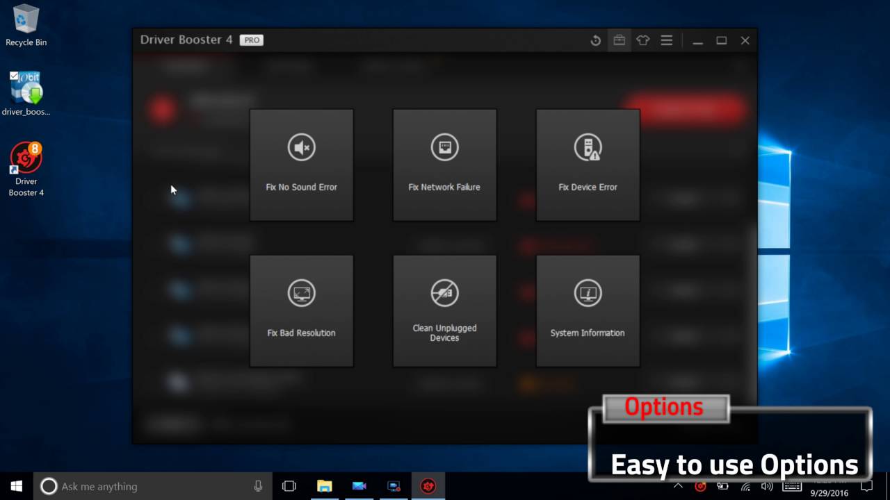Open the Fix No Sound Error tool
Viewport: 890px width, 500px height.
point(301,165)
